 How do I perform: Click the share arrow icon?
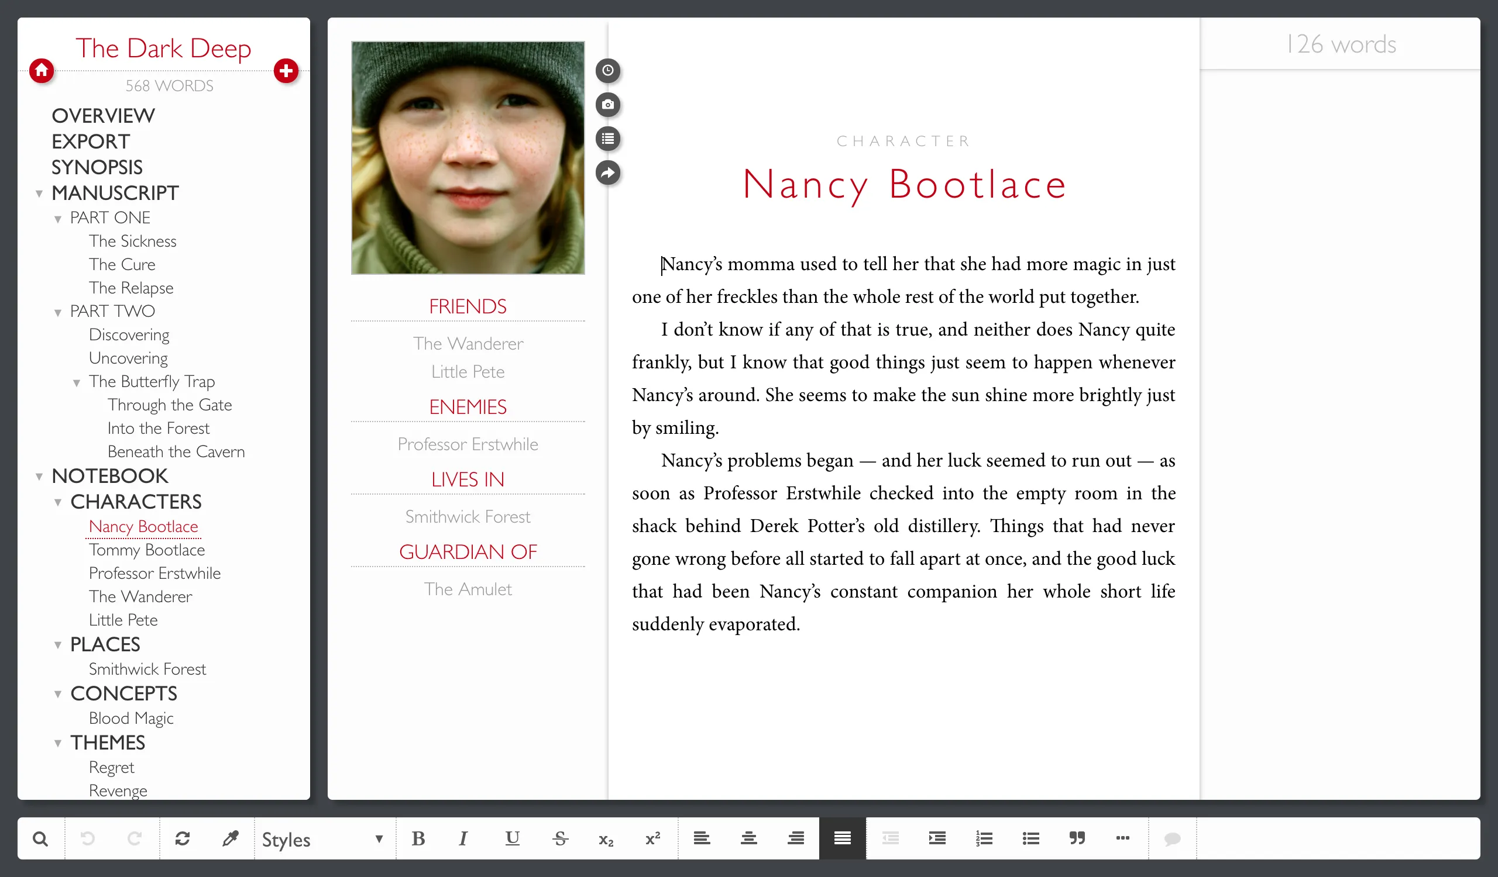click(607, 173)
